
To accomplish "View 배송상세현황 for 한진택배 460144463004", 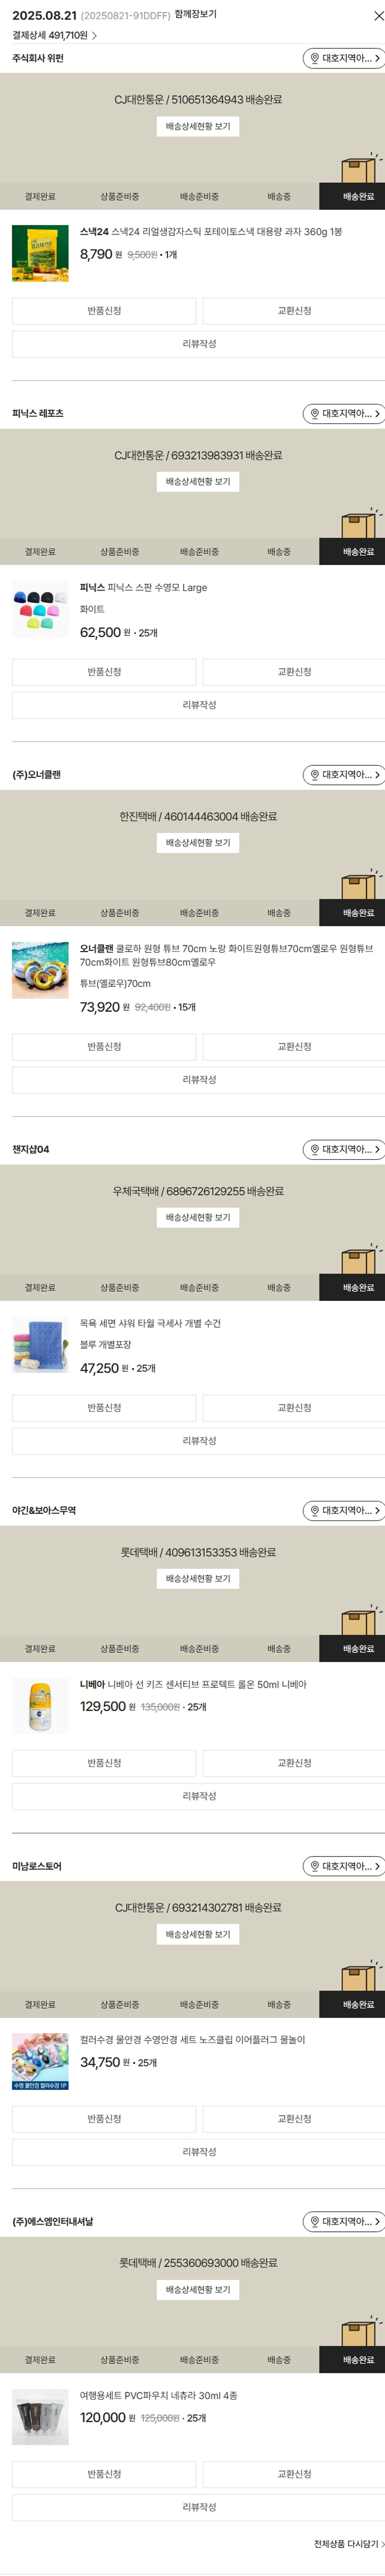I will point(198,843).
